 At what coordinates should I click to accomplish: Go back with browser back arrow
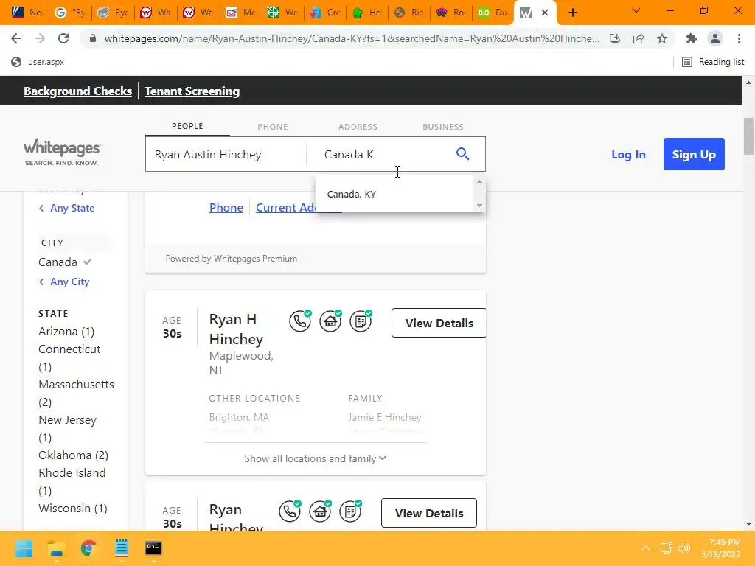pos(16,38)
